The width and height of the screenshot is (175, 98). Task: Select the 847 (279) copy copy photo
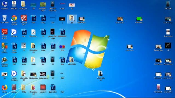[52, 6]
